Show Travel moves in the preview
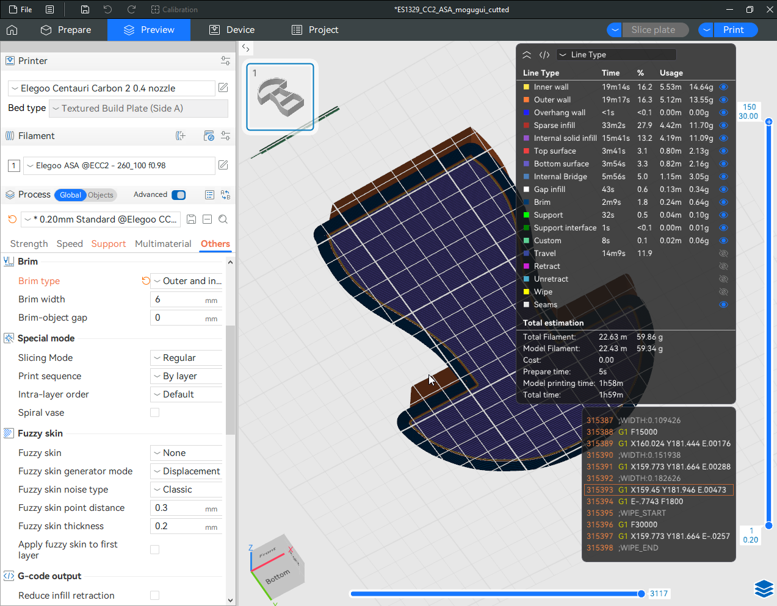The width and height of the screenshot is (777, 606). tap(724, 254)
